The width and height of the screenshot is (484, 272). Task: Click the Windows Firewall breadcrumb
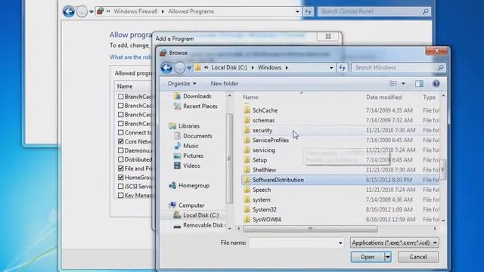(135, 11)
